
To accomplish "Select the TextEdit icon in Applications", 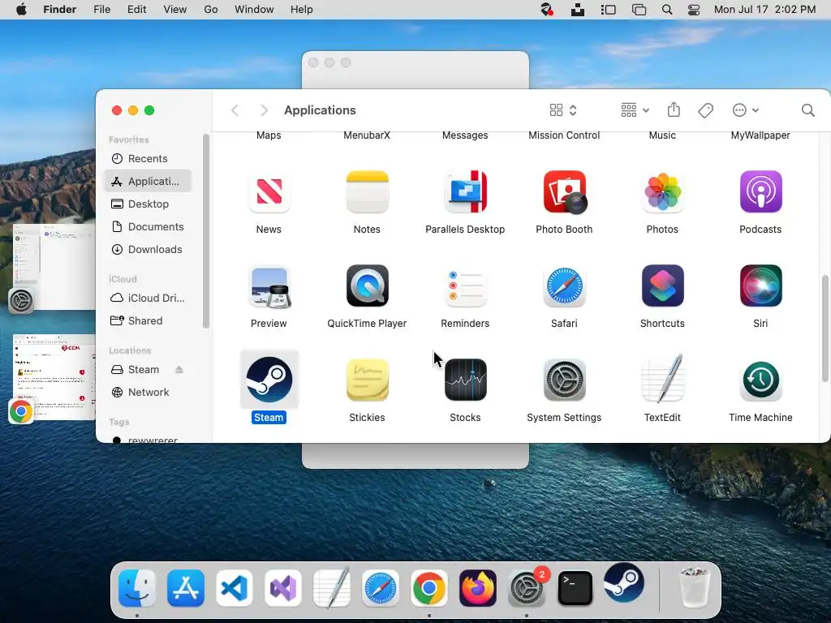I will point(662,380).
